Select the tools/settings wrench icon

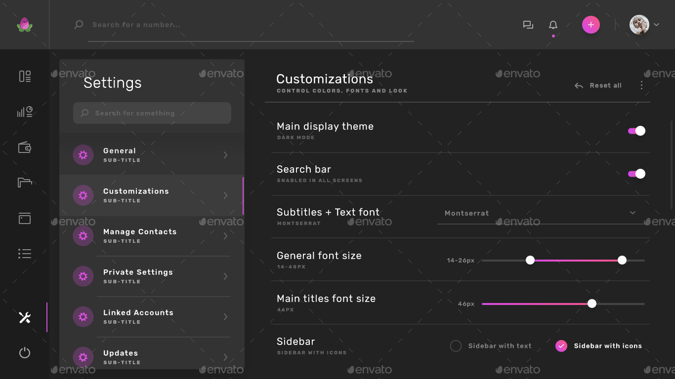pos(24,317)
